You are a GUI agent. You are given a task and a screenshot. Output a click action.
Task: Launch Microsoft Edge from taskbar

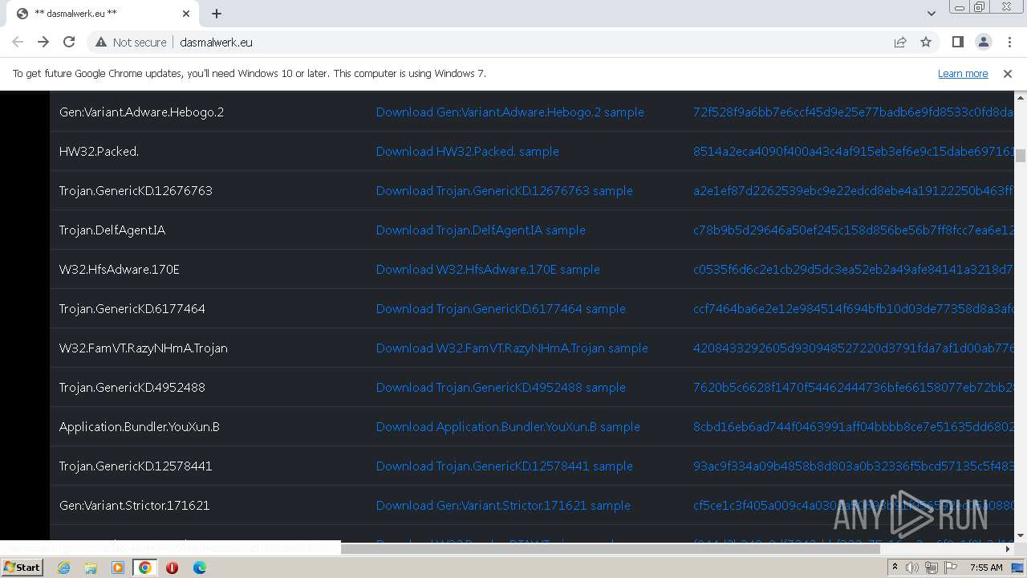click(x=199, y=568)
